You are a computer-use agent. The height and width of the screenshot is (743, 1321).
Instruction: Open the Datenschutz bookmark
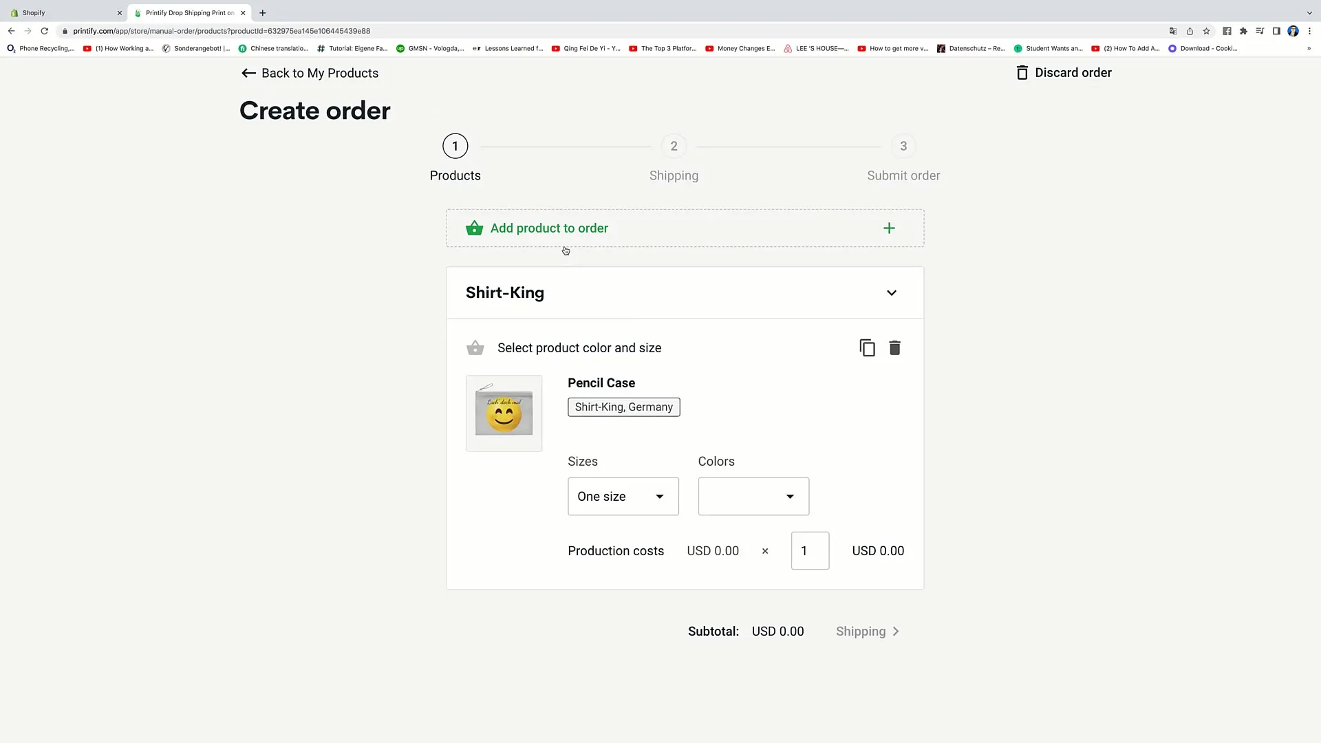click(x=971, y=49)
